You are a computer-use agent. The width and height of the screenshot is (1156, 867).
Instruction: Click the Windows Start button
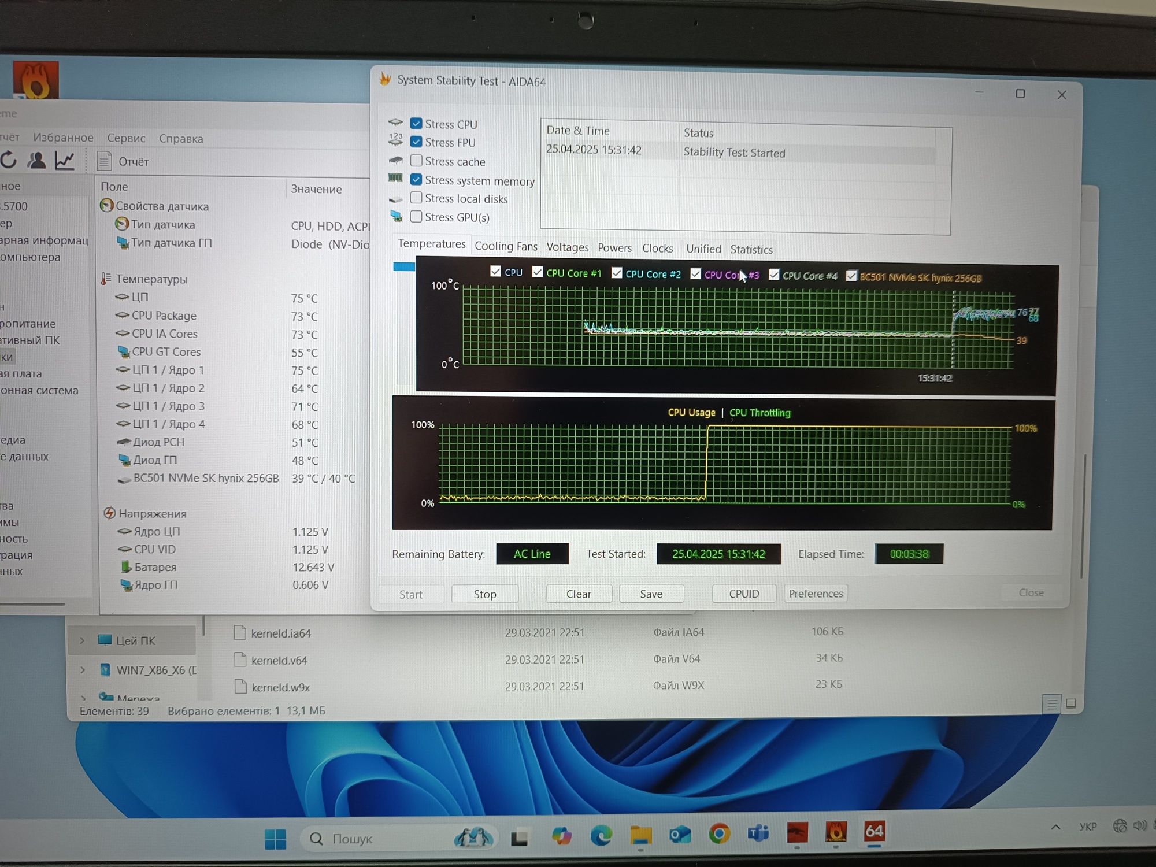tap(275, 839)
